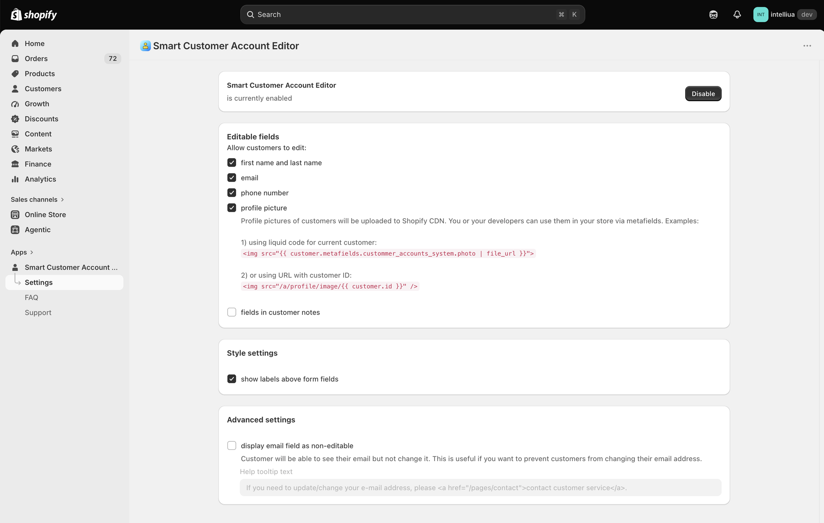824x523 pixels.
Task: Open the Sidekick assistant icon in top bar
Action: (x=713, y=14)
